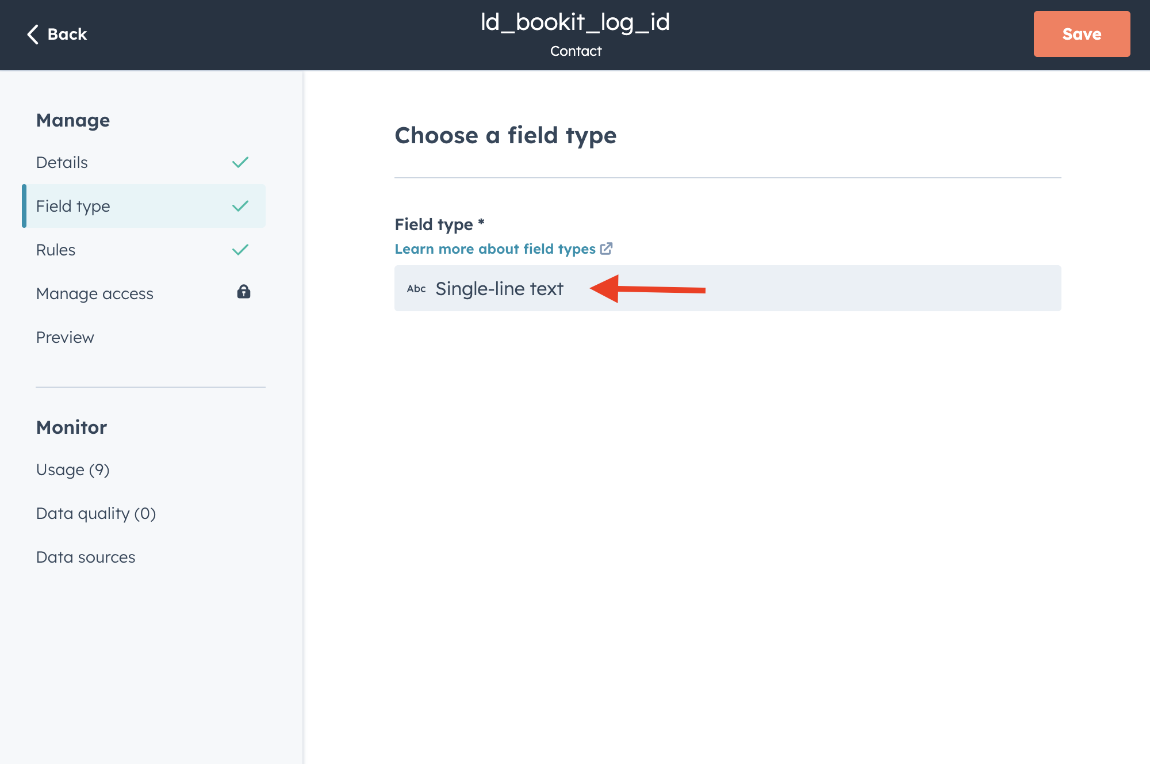
Task: Select Manage access in the sidebar
Action: (95, 293)
